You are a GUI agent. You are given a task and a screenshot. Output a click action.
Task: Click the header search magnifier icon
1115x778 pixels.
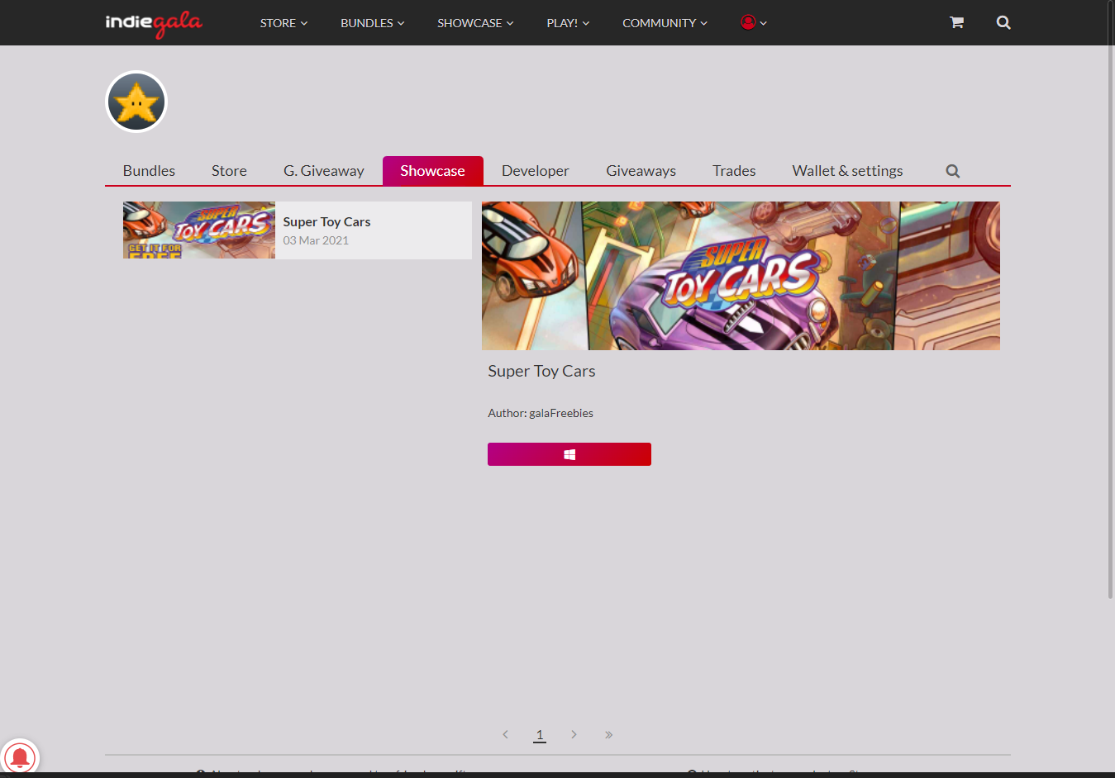click(1003, 22)
